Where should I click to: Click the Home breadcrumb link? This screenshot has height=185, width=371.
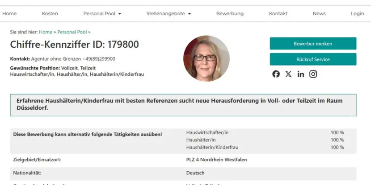46,32
